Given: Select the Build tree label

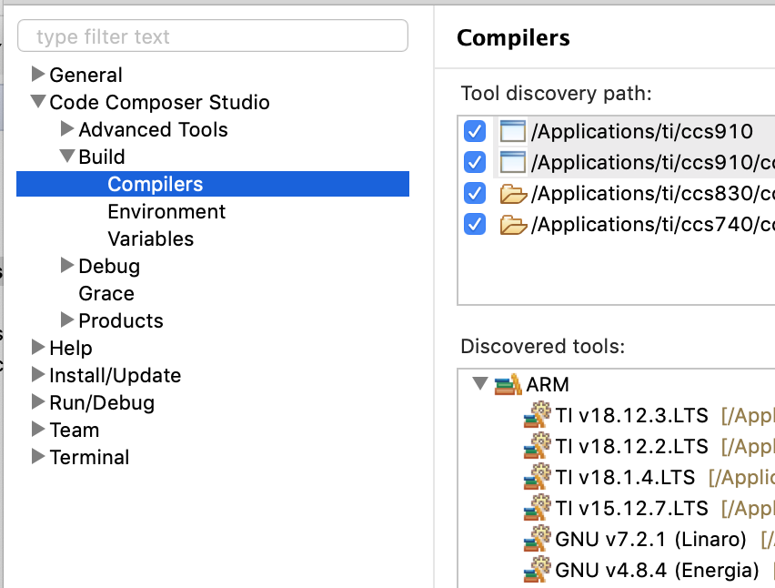Looking at the screenshot, I should [102, 157].
